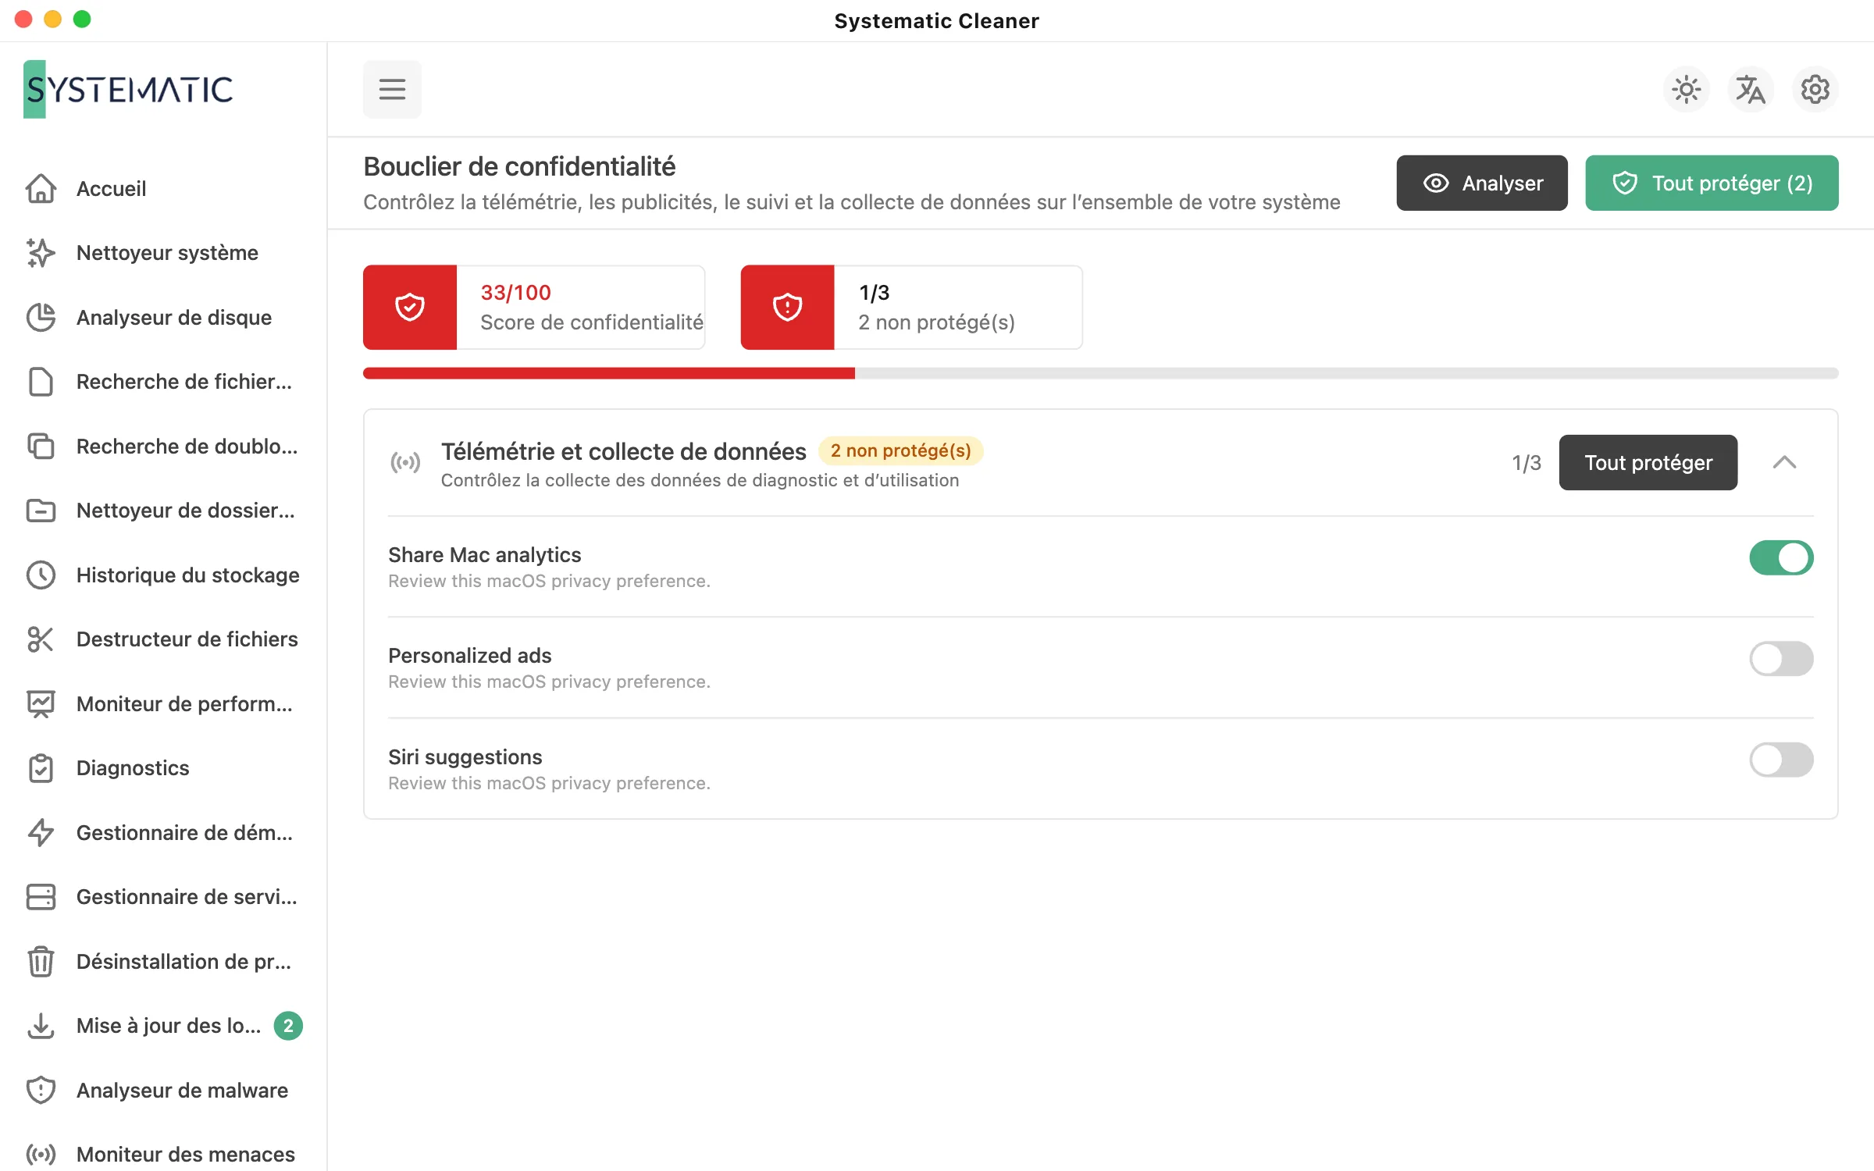Click the dark Tout protéger section button
Image resolution: width=1874 pixels, height=1171 pixels.
[1648, 462]
